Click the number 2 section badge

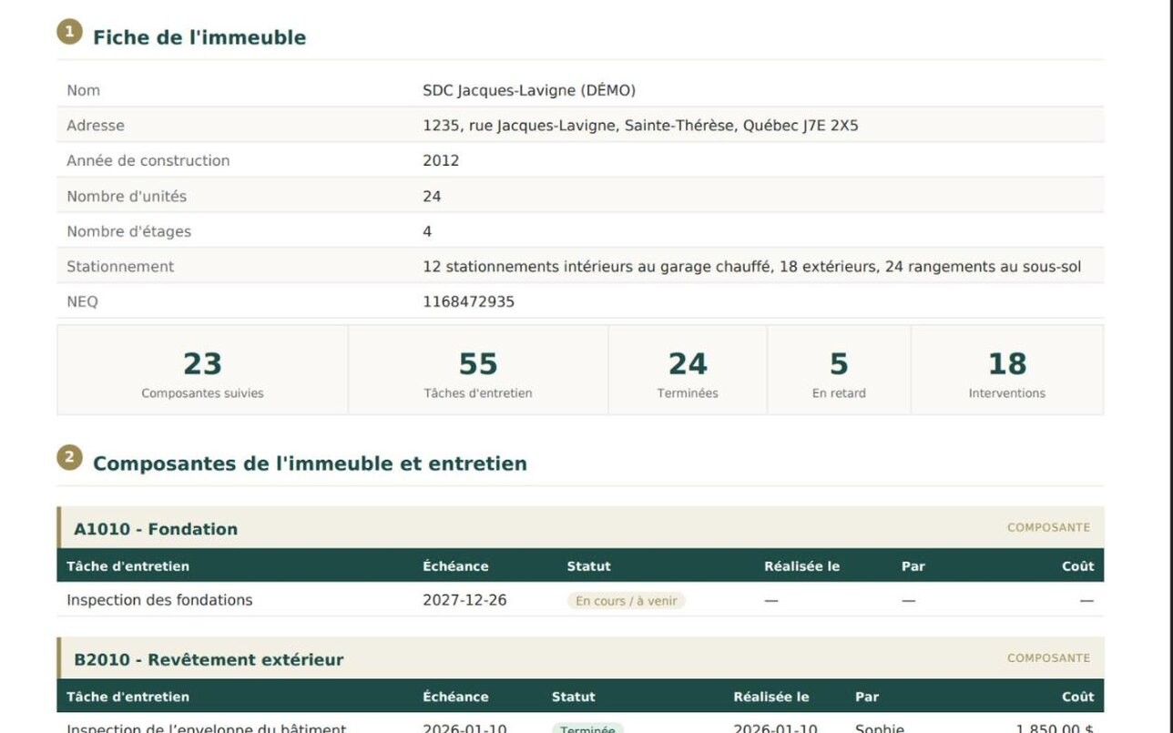(x=69, y=458)
